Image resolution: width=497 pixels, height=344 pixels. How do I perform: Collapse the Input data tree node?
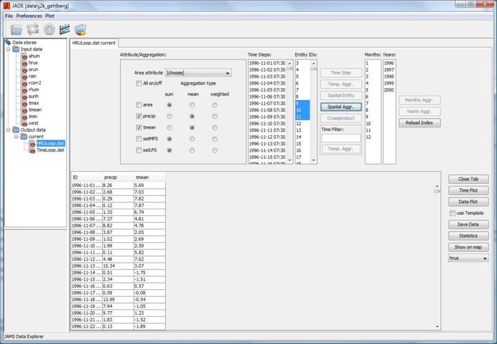[x=7, y=49]
